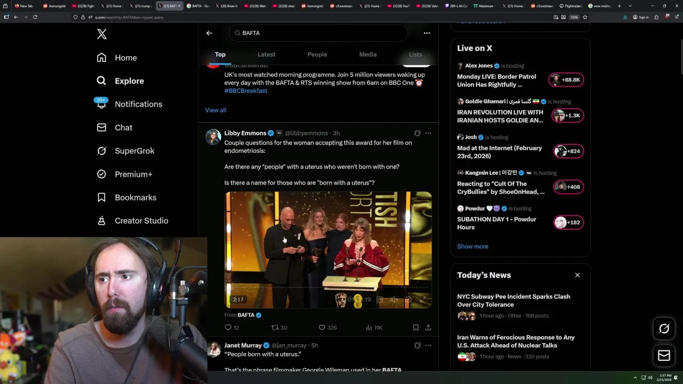Open Iran Warns of Ferocious Response story

pyautogui.click(x=515, y=341)
